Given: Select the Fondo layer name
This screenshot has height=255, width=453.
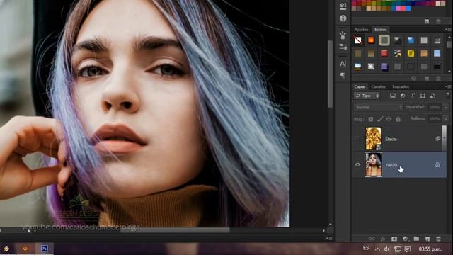Looking at the screenshot, I should click(391, 165).
